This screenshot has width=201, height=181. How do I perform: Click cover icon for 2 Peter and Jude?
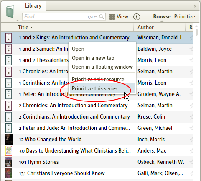[9, 128]
